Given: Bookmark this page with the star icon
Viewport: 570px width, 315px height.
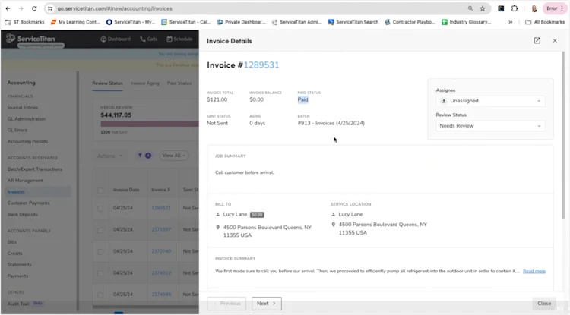Looking at the screenshot, I should click(483, 8).
